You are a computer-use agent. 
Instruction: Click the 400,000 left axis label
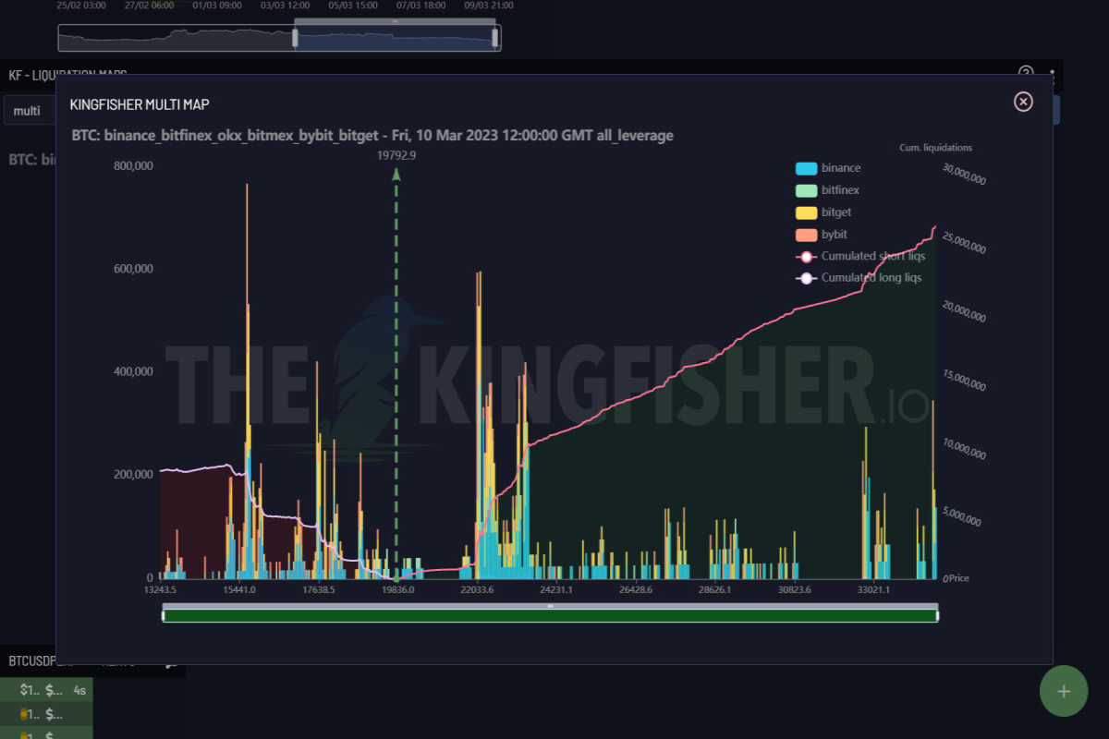(133, 371)
